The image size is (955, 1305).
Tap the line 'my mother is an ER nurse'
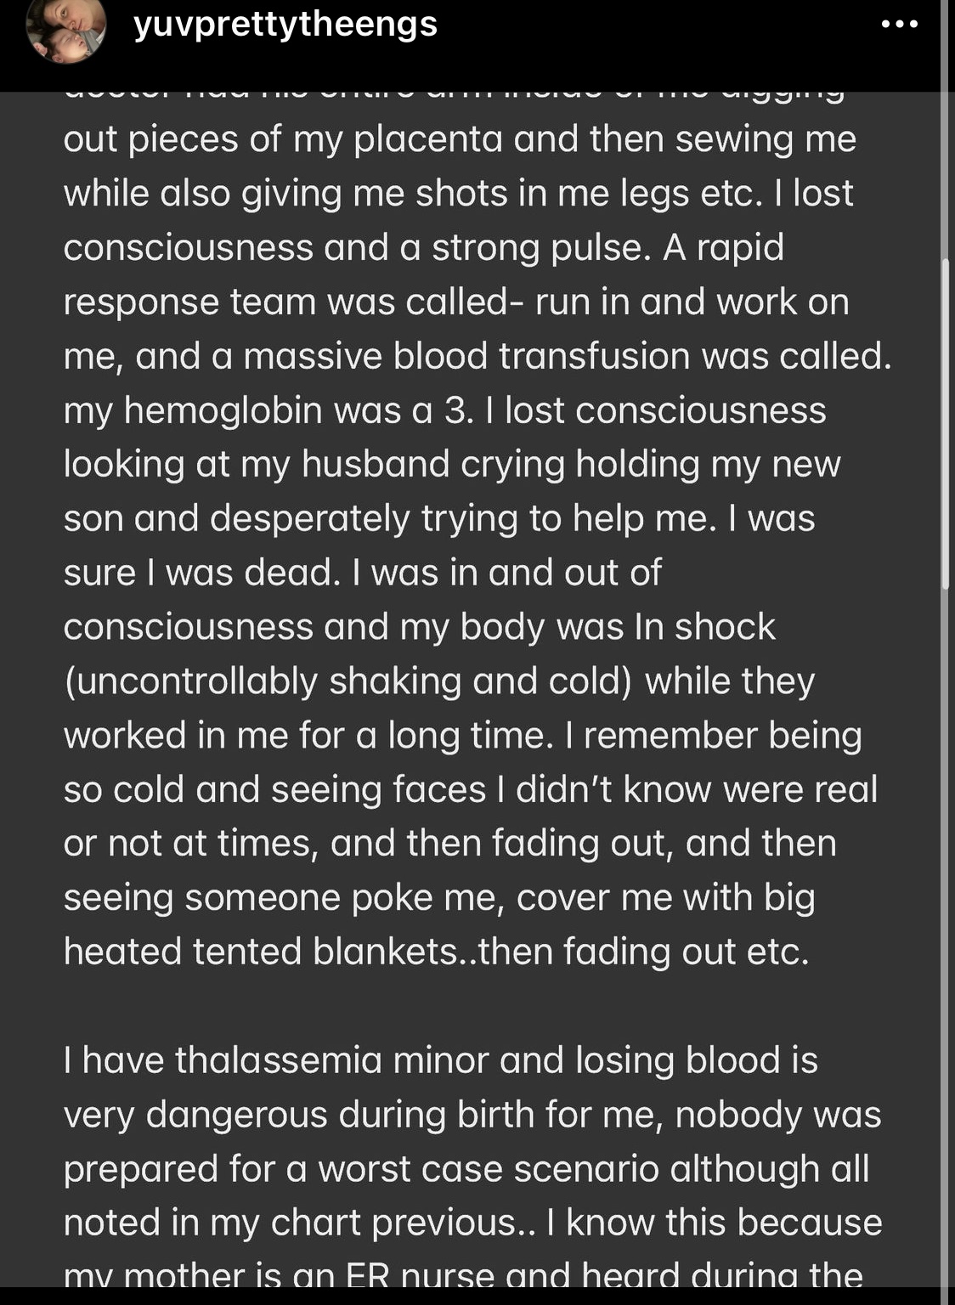click(x=463, y=1276)
